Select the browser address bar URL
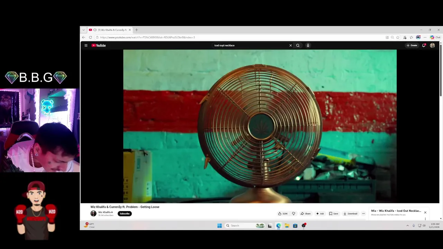This screenshot has height=249, width=443. click(x=147, y=37)
